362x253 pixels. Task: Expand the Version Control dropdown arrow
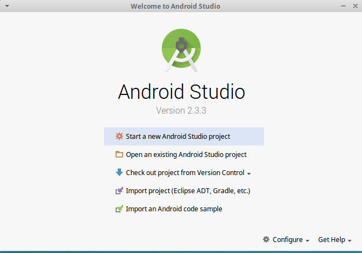249,173
